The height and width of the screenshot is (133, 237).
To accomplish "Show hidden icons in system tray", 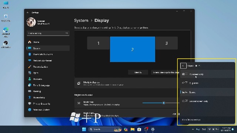I will coord(193,129).
